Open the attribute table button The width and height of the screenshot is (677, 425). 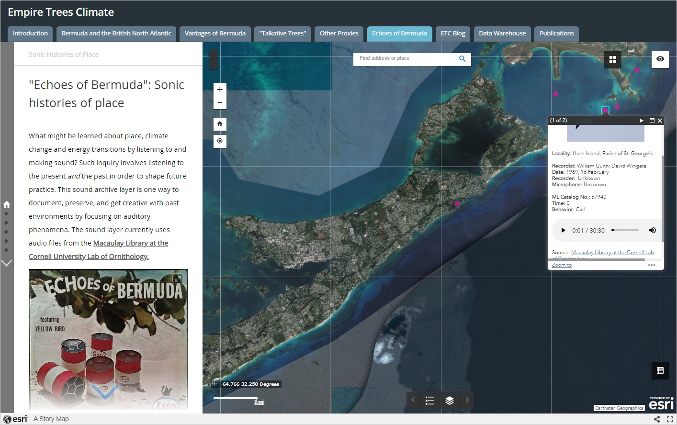(x=660, y=370)
